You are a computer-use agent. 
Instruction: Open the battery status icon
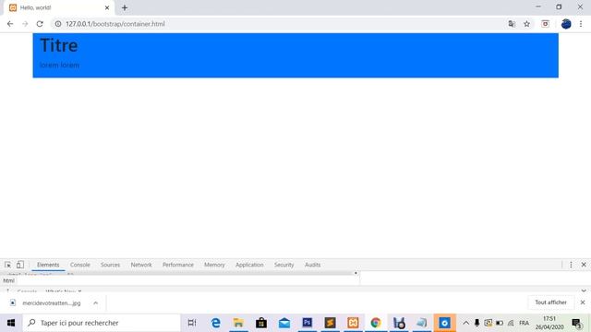(x=500, y=323)
